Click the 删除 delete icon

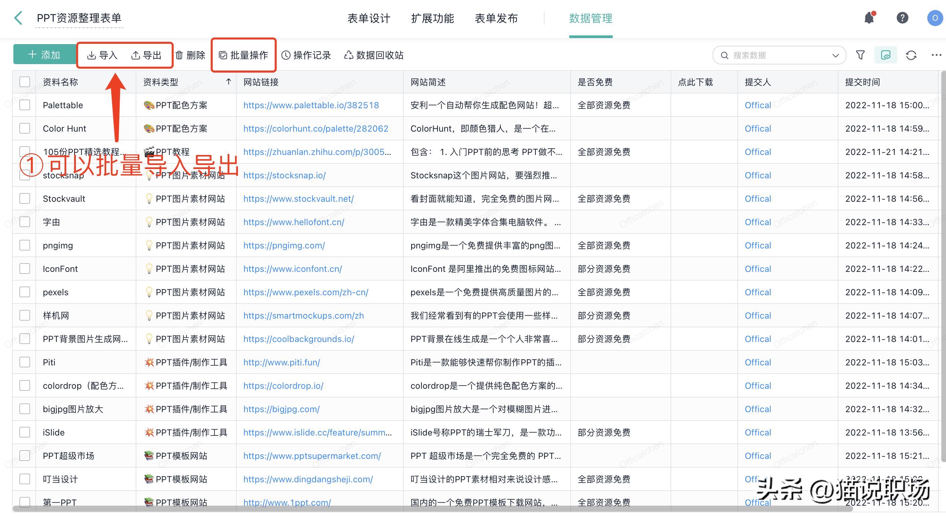click(191, 55)
